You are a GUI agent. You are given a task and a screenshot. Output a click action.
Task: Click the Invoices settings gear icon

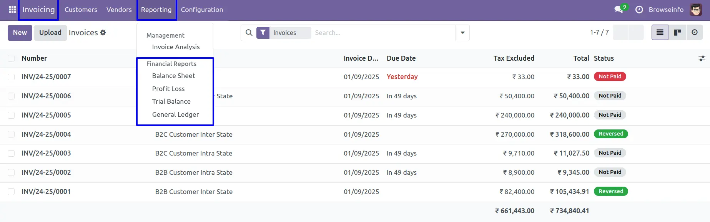103,33
